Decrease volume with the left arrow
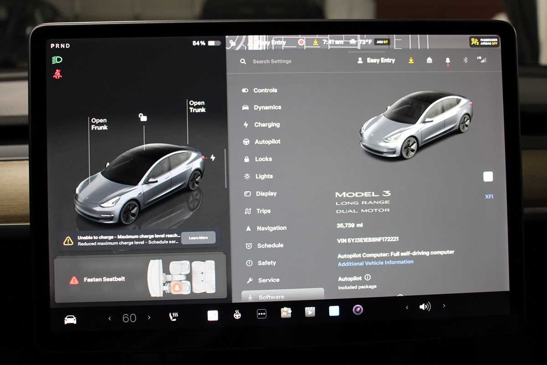The image size is (547, 365). pyautogui.click(x=407, y=307)
